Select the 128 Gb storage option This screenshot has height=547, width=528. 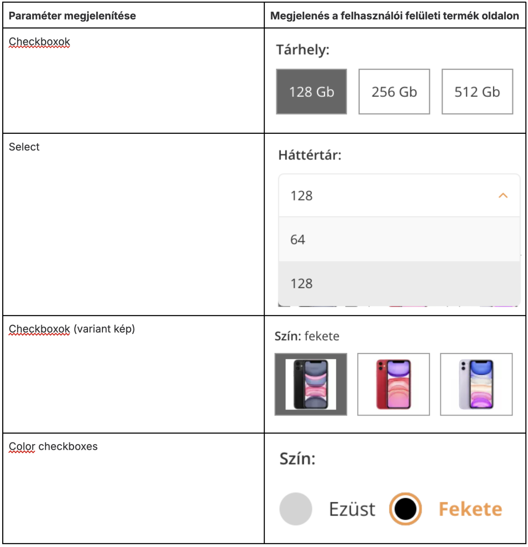311,92
